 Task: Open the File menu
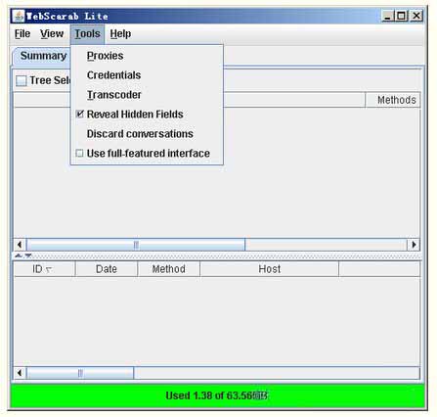(22, 34)
